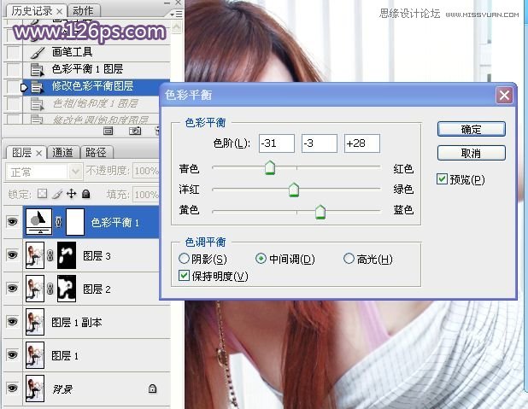Click the lock transparent pixels icon
Viewport: 528px width, 409px height.
point(42,194)
